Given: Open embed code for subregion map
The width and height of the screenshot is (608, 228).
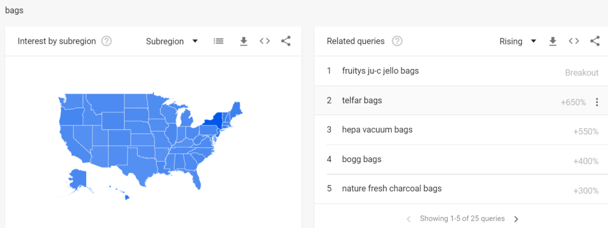Looking at the screenshot, I should [x=265, y=41].
